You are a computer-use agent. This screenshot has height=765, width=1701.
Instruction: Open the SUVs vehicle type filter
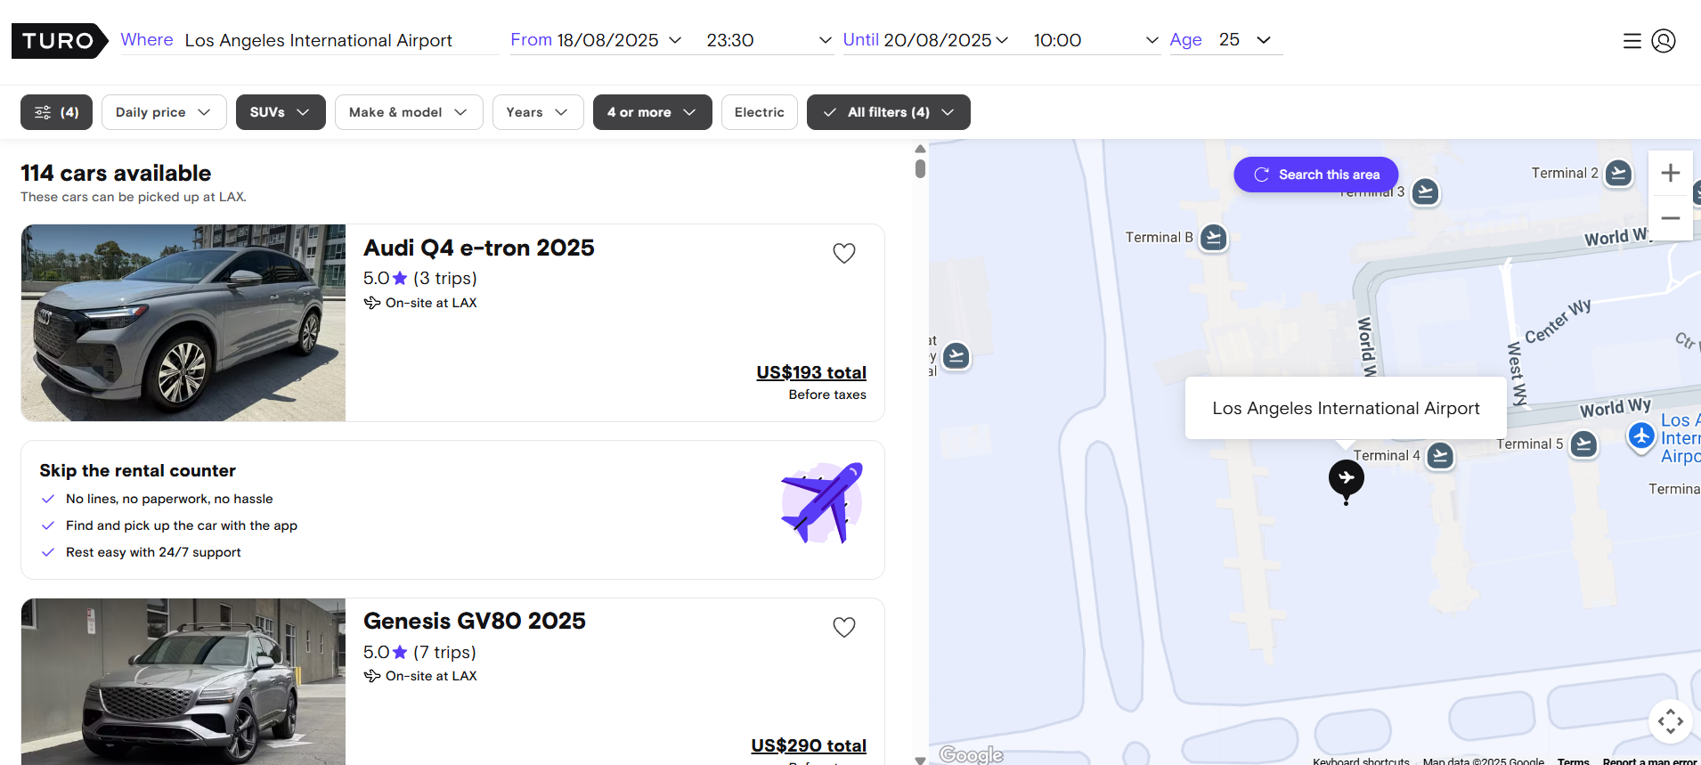pyautogui.click(x=280, y=112)
